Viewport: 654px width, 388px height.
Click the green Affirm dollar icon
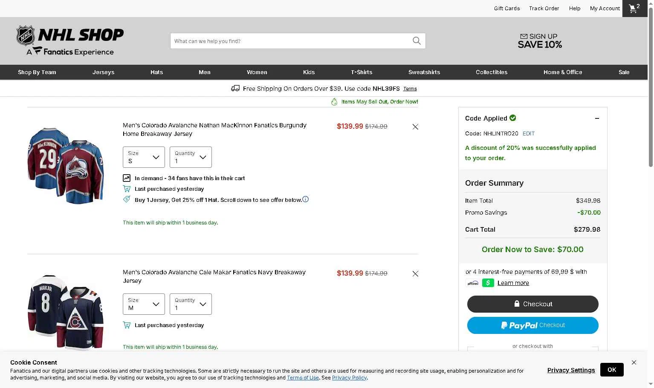coord(488,283)
